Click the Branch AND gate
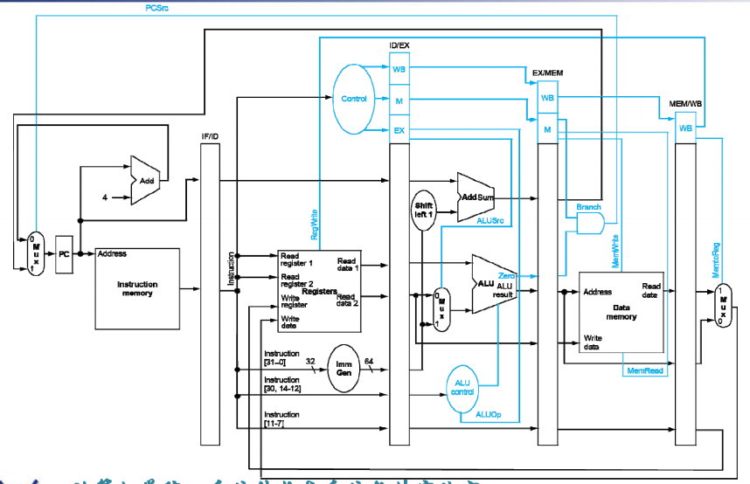Screen dimensions: 750x484 [x=591, y=224]
